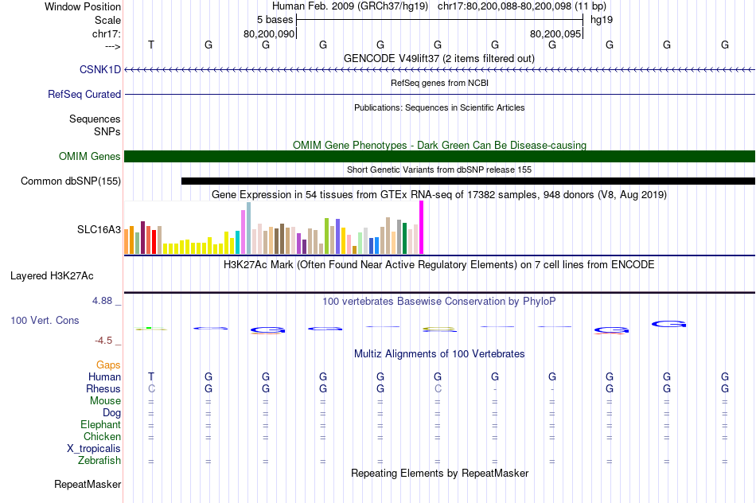
Task: Click the tallest steel-blue GTEx expression bar
Action: 249,228
